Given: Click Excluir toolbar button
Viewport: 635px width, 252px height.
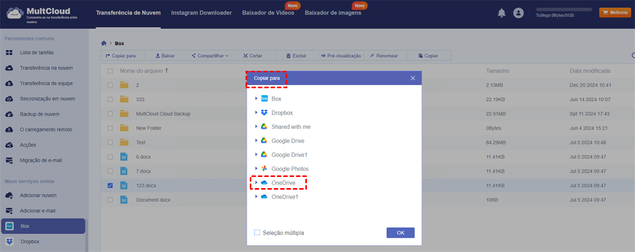Looking at the screenshot, I should pyautogui.click(x=296, y=55).
